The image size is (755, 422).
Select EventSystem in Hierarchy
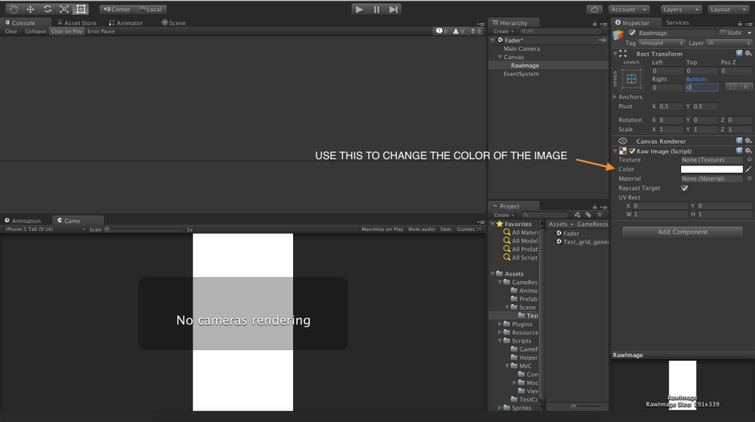point(521,74)
